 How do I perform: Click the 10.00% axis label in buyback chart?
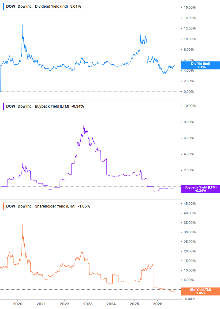[x=190, y=106]
